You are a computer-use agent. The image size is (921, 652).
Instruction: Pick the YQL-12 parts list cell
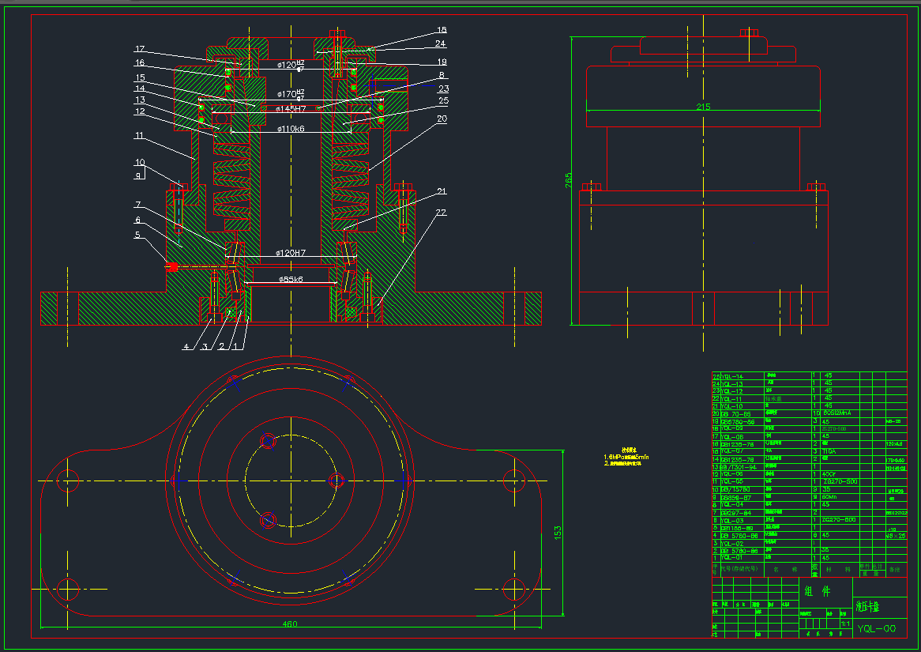coord(731,391)
